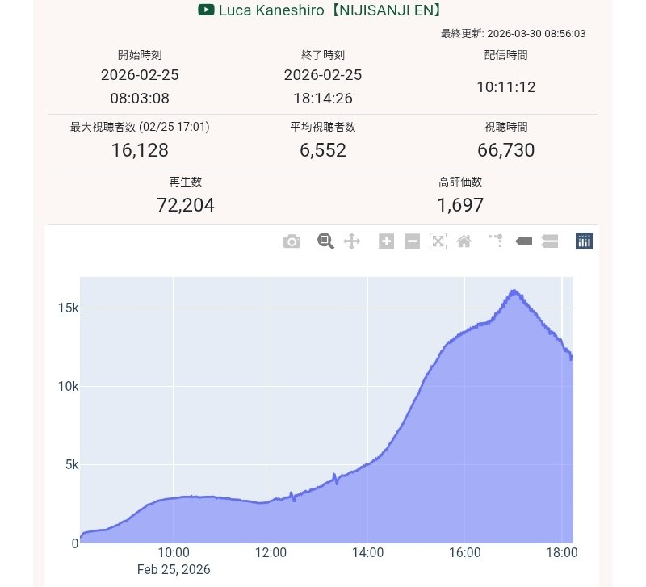Click the 14:00 x-axis tick label

367,552
